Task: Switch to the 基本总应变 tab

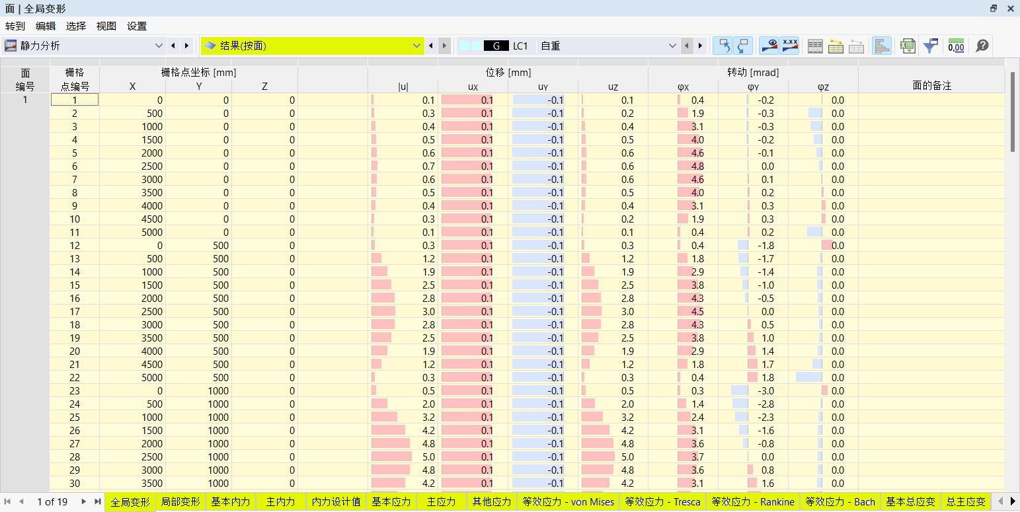Action: [911, 502]
